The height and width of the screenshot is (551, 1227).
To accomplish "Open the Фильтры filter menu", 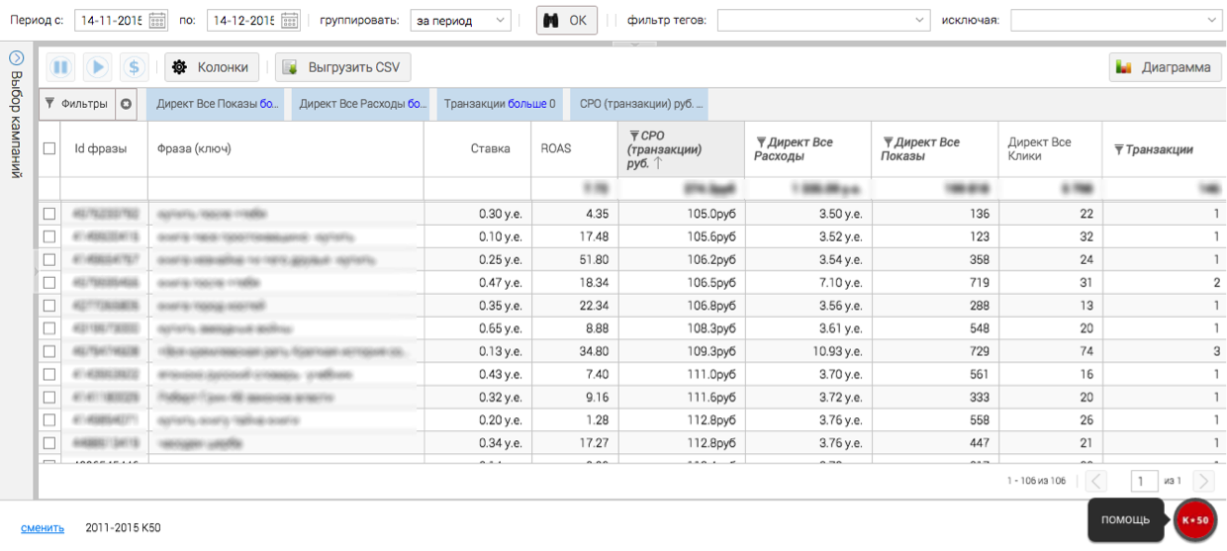I will pyautogui.click(x=77, y=103).
